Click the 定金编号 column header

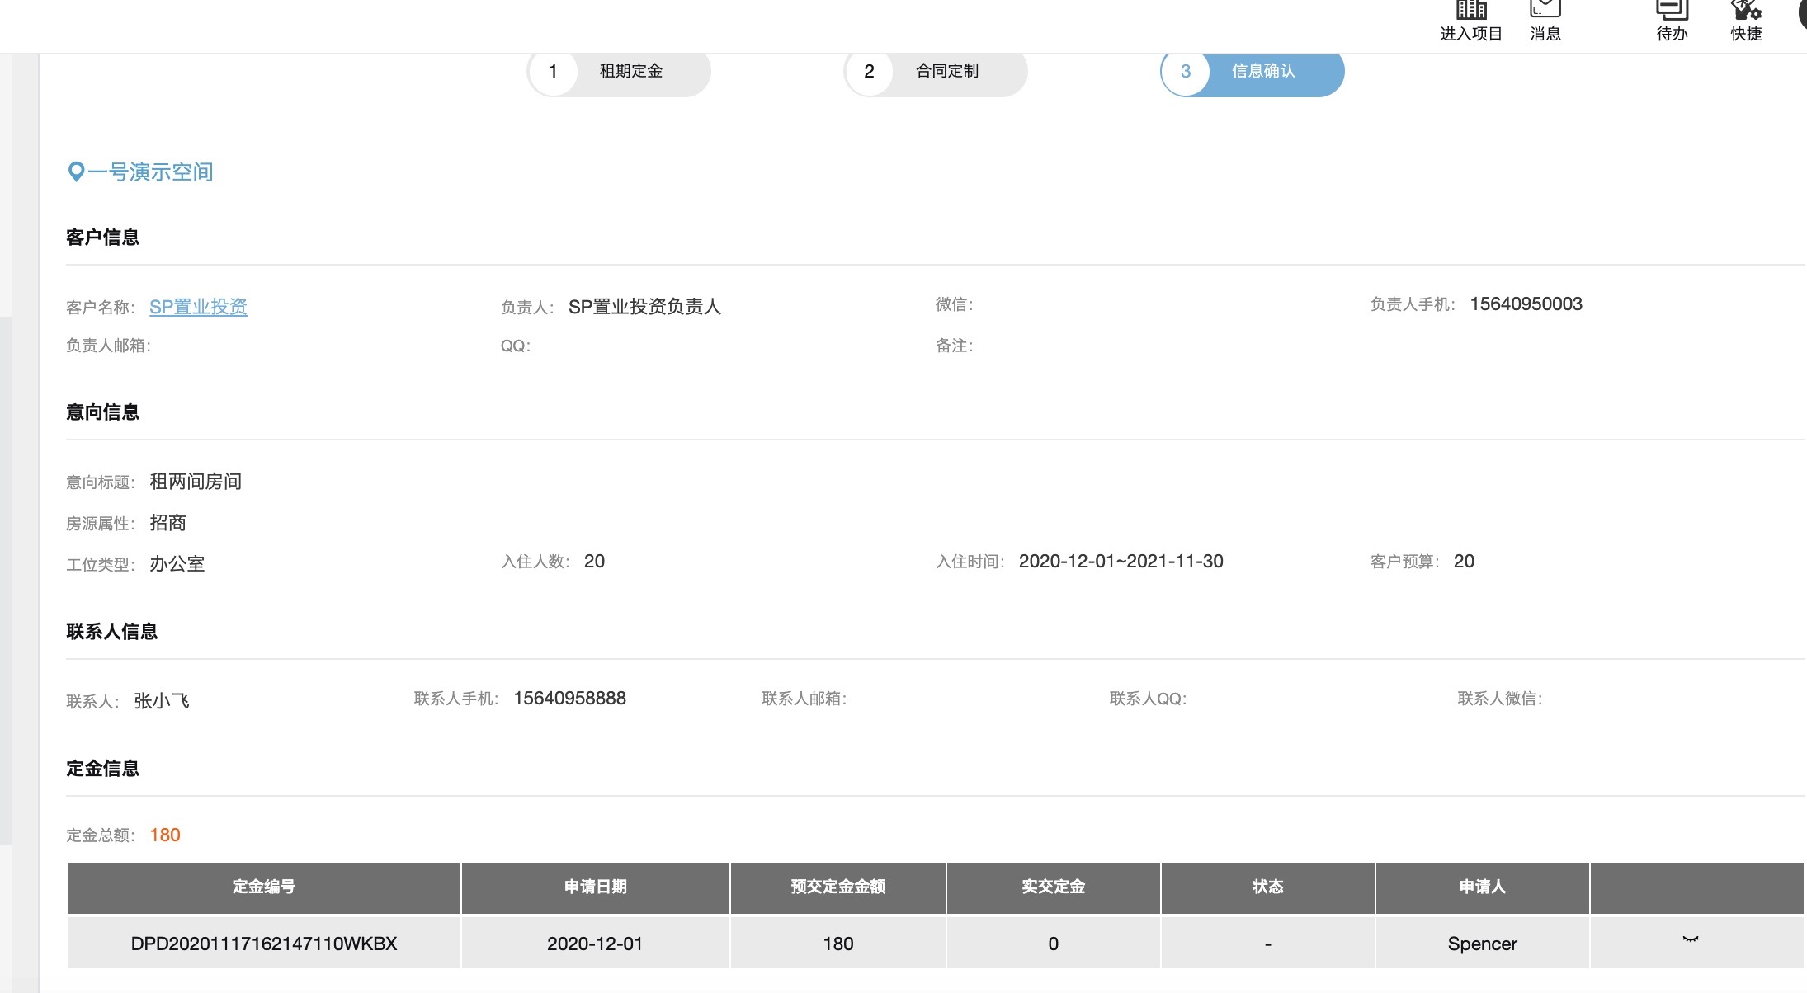pyautogui.click(x=263, y=887)
